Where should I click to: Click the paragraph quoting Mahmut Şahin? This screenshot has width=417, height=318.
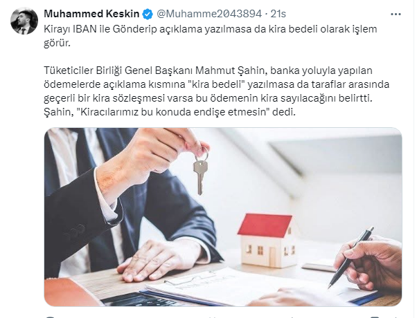tap(216, 91)
